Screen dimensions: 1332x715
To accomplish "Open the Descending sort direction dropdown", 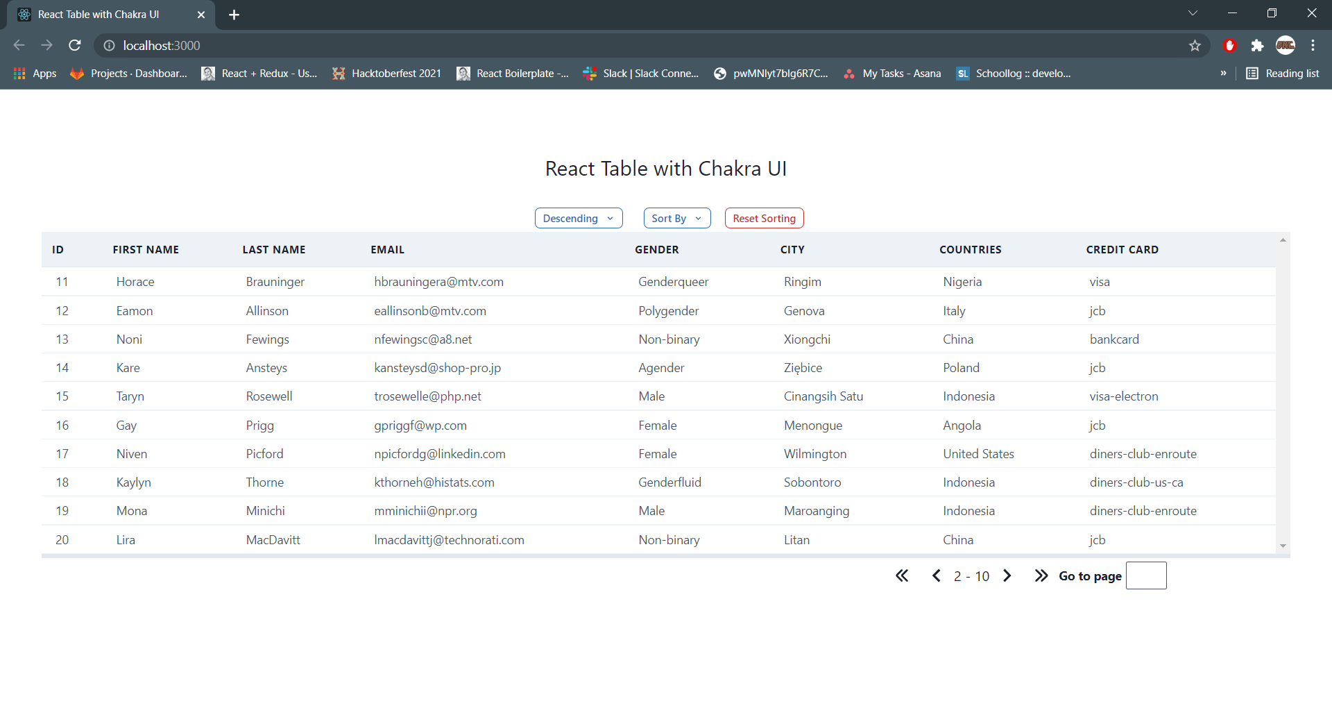I will point(578,217).
